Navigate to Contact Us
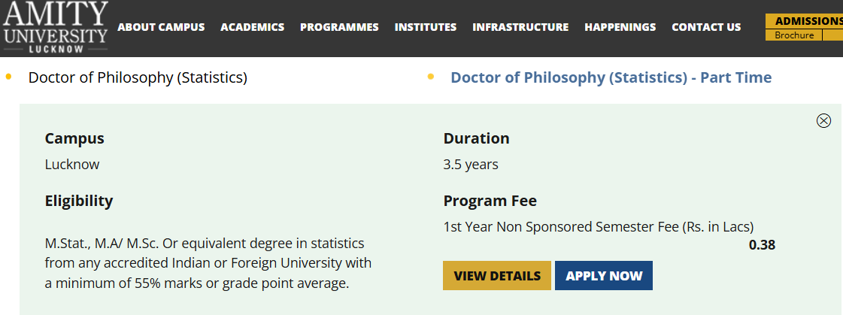 click(706, 27)
